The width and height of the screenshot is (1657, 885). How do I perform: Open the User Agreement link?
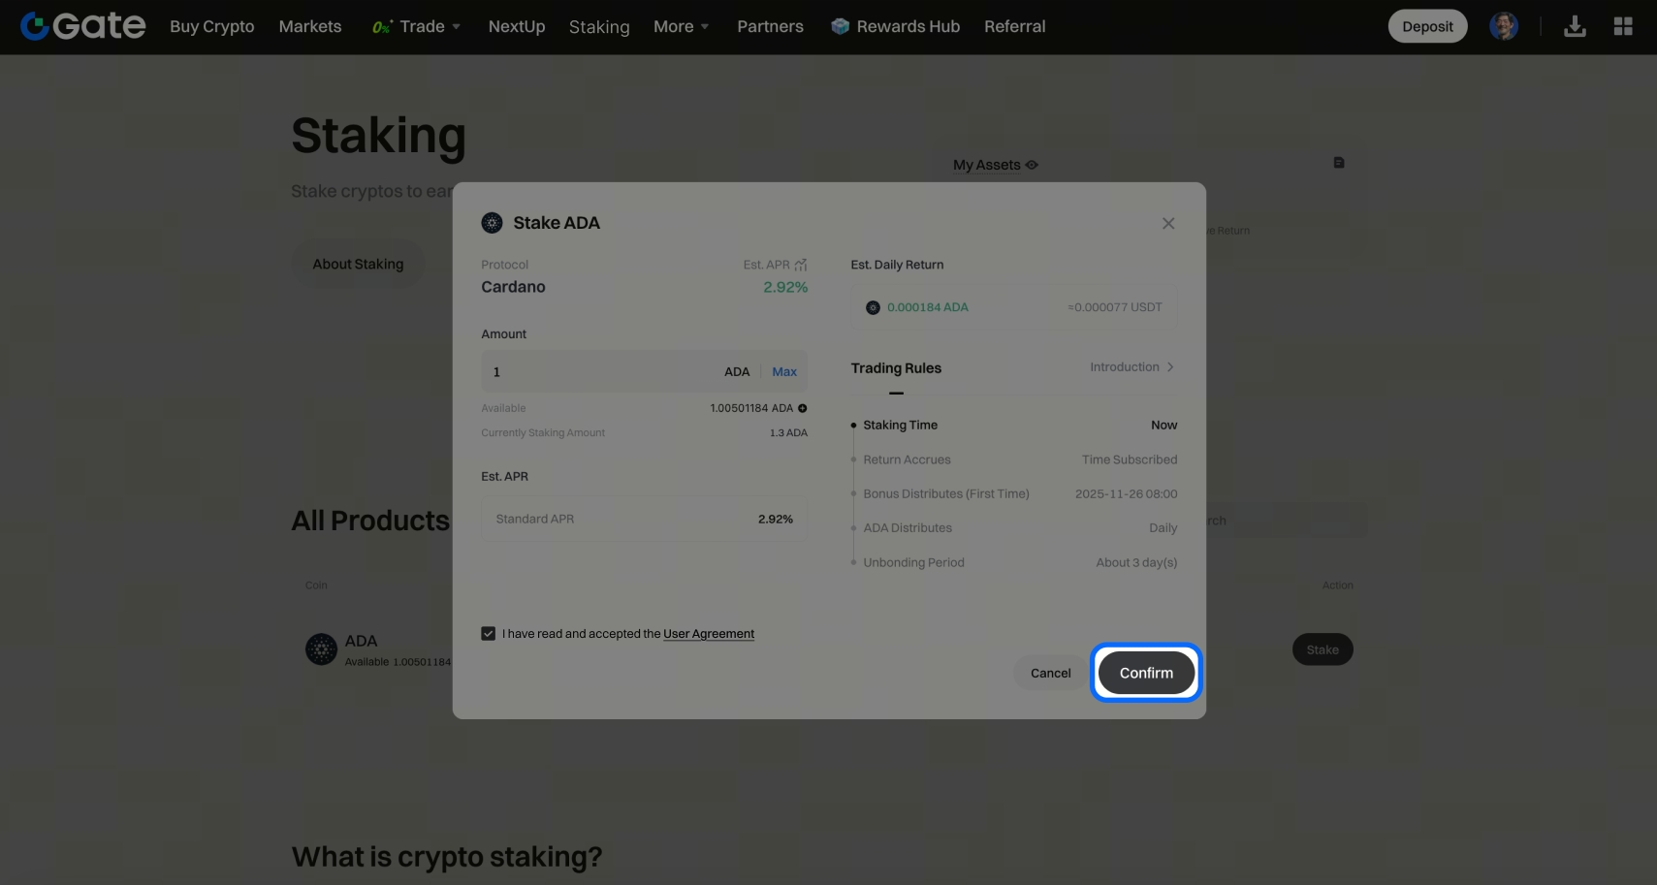pyautogui.click(x=709, y=634)
